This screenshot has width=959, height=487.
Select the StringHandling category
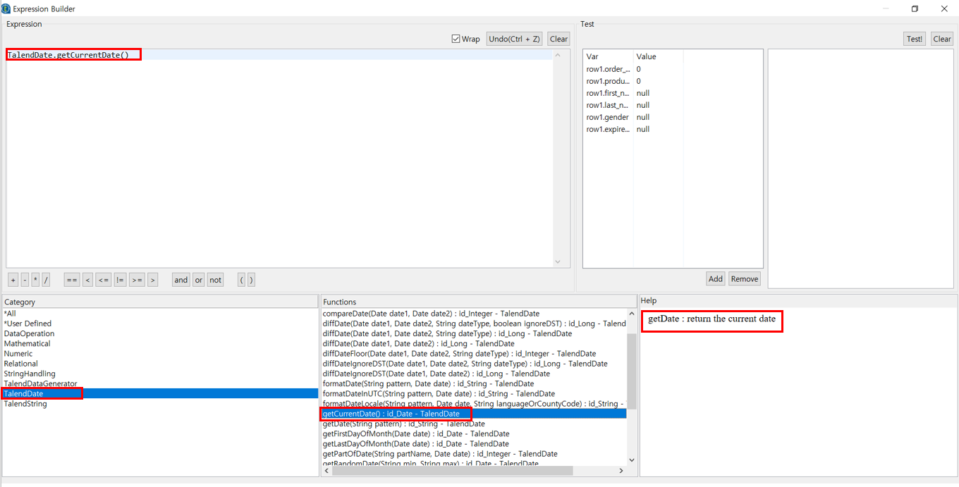161,374
